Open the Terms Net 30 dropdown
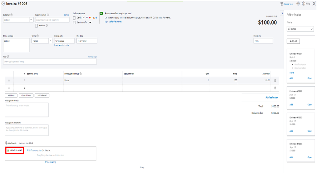 50,41
